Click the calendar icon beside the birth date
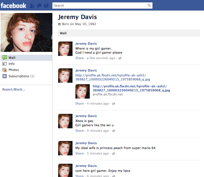The height and width of the screenshot is (177, 204). 59,24
